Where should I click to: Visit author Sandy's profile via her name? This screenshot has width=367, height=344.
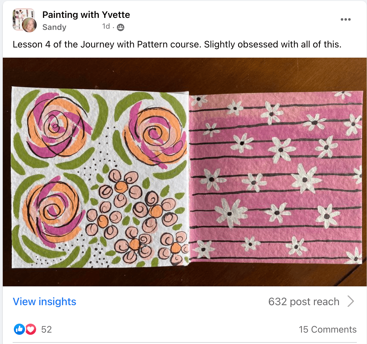pos(54,27)
